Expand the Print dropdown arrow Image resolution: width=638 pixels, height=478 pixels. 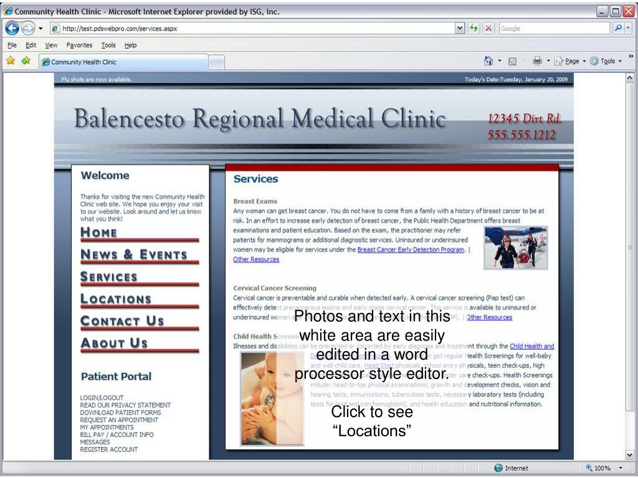548,61
